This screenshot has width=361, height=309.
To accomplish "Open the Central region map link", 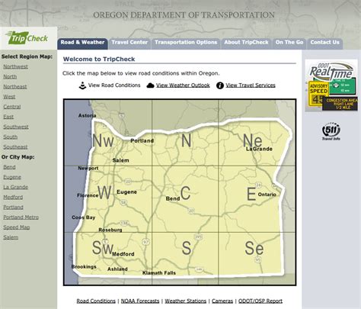I will coord(12,107).
